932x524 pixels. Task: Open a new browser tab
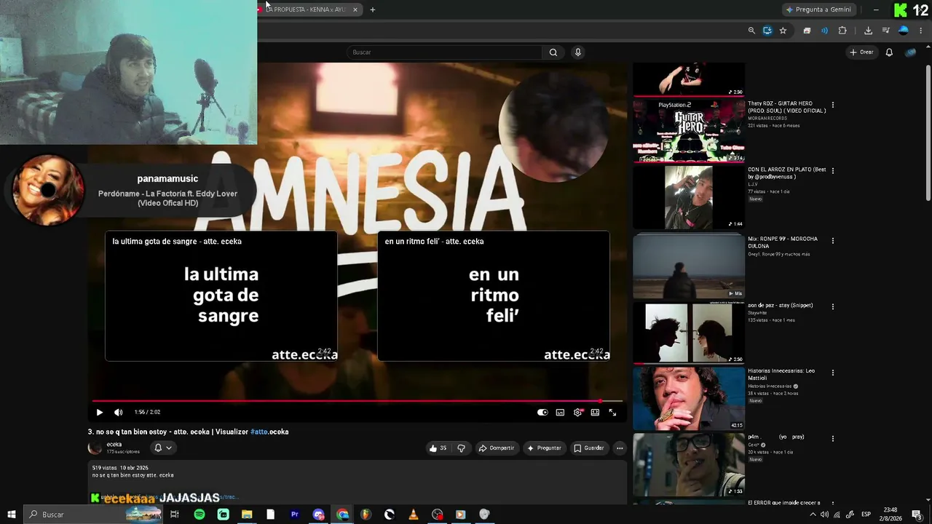(x=373, y=9)
